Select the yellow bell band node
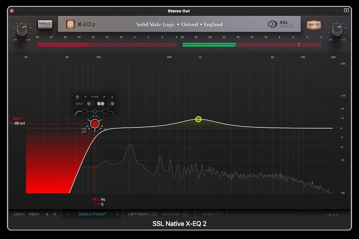The width and height of the screenshot is (359, 239). coord(198,119)
